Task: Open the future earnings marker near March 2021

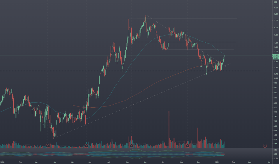Action: pos(265,146)
